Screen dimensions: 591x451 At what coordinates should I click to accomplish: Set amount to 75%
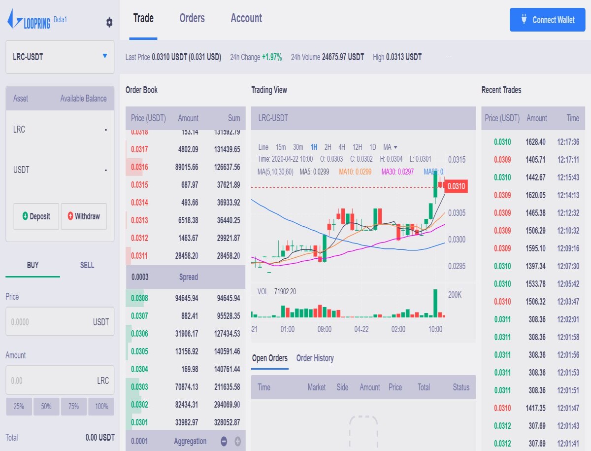pos(74,407)
